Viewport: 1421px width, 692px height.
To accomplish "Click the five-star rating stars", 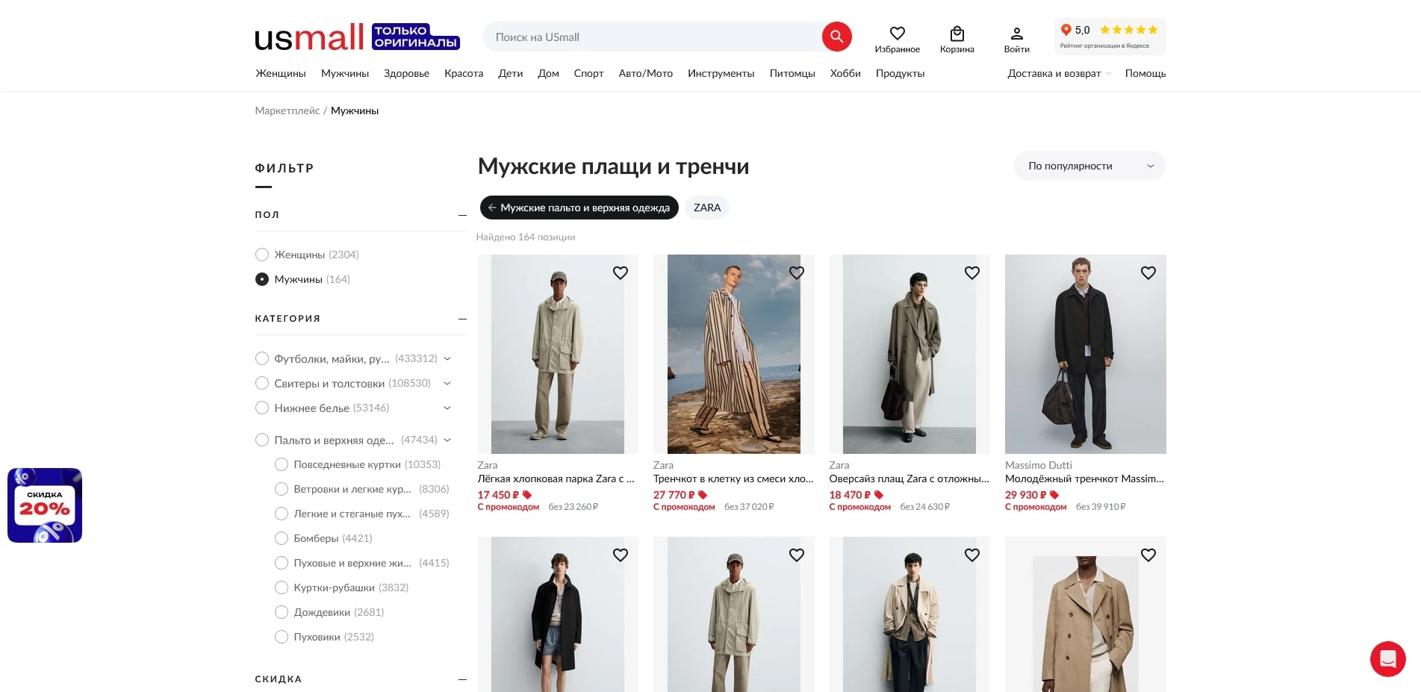I will coord(1128,30).
